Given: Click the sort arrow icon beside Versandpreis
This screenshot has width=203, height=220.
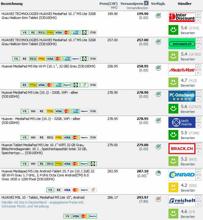Looking at the screenshot, I should tap(146, 3).
